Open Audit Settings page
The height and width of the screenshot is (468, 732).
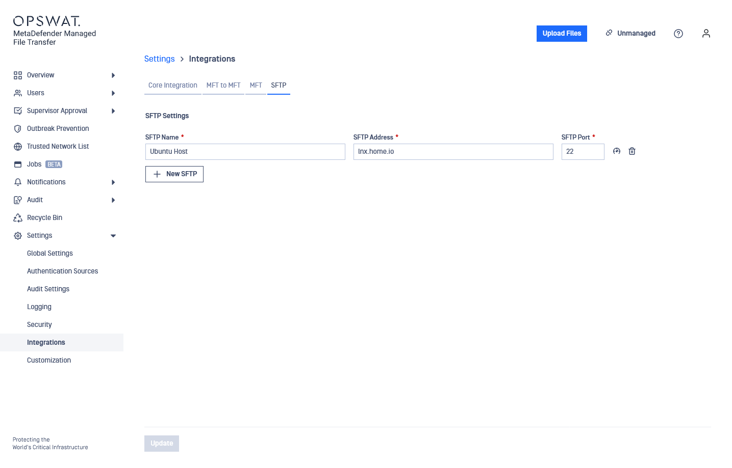(x=48, y=289)
